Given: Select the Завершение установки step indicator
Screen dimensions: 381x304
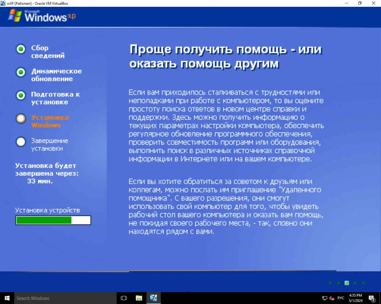Looking at the screenshot, I should [x=21, y=142].
